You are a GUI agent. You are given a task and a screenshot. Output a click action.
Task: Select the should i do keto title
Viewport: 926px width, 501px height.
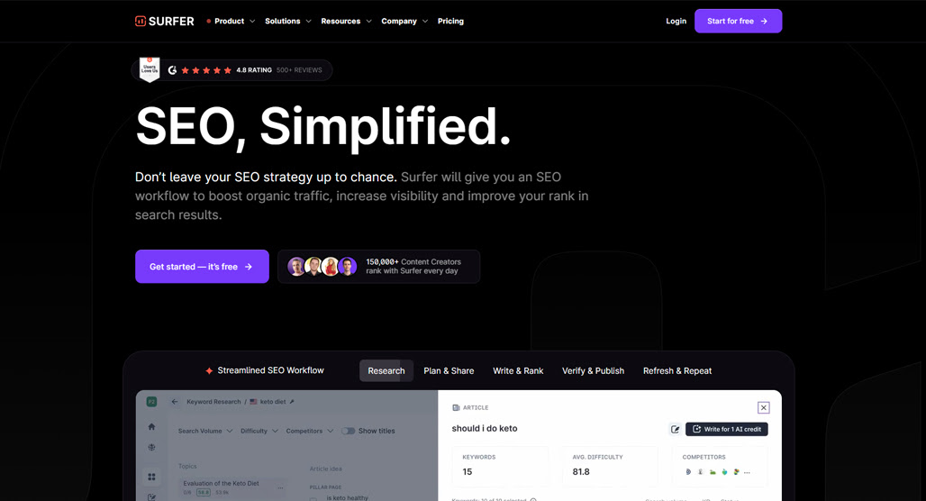point(485,428)
